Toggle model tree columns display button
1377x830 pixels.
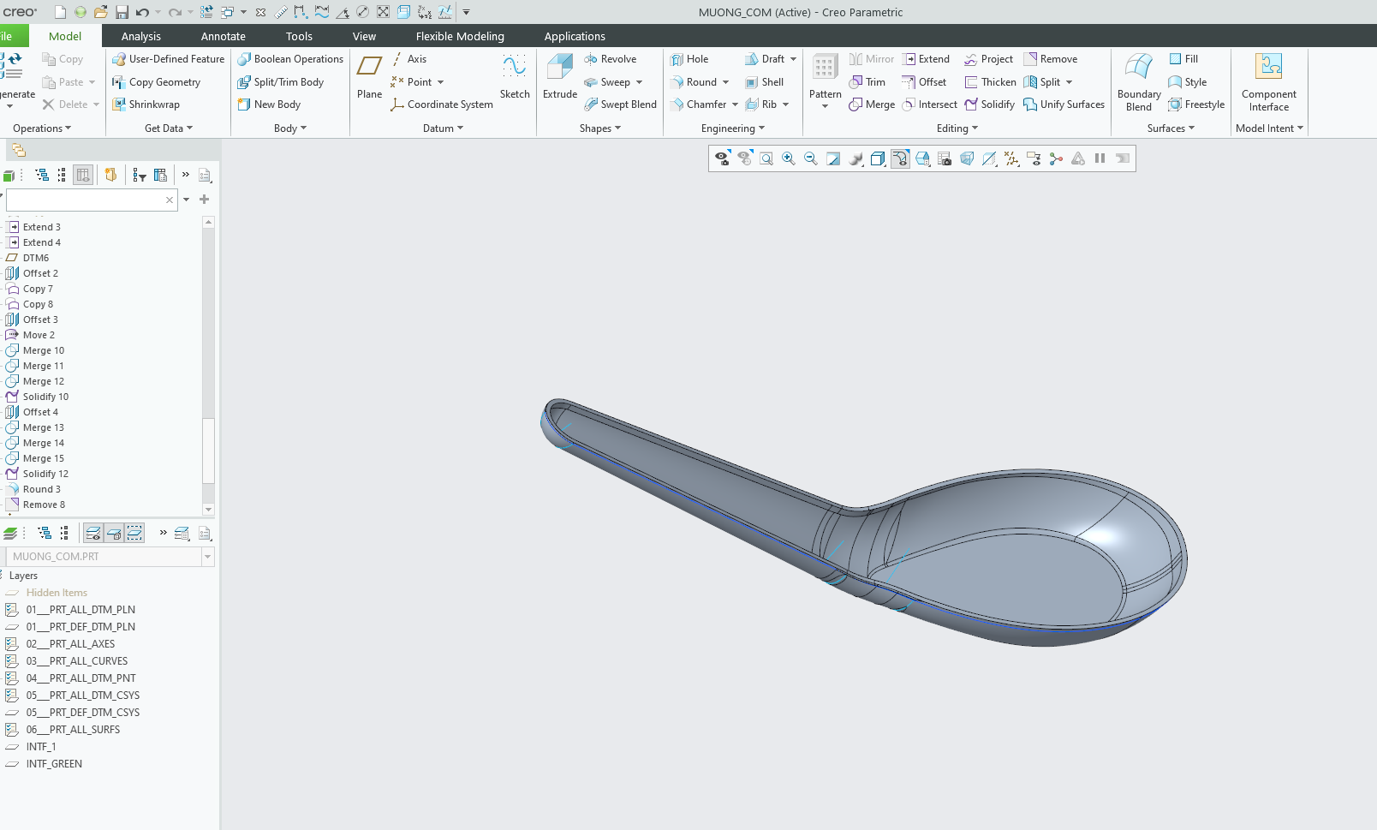click(x=83, y=175)
